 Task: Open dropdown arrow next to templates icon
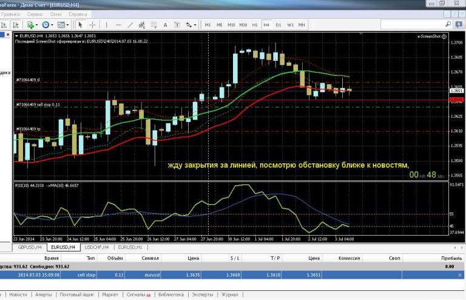click(x=67, y=25)
